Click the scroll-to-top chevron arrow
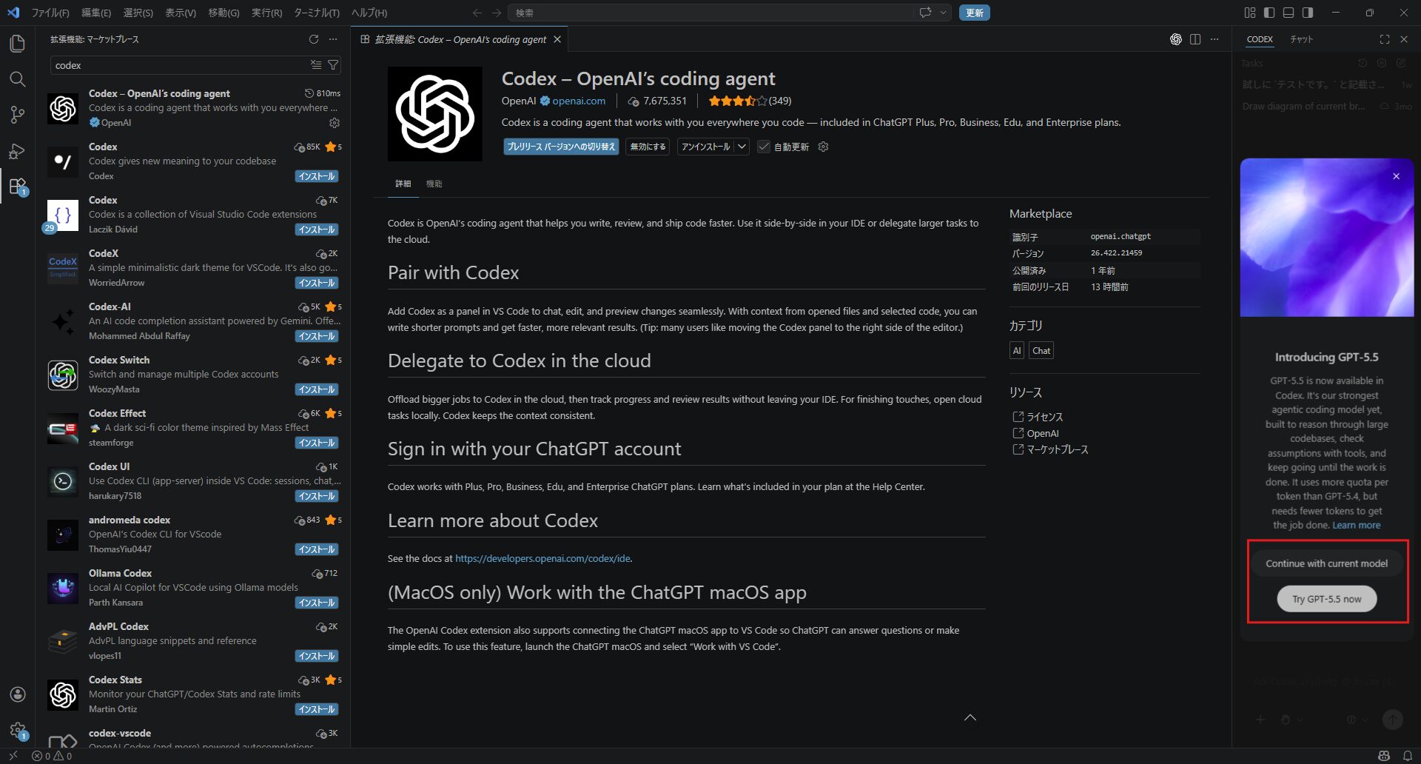This screenshot has height=764, width=1421. (x=970, y=717)
